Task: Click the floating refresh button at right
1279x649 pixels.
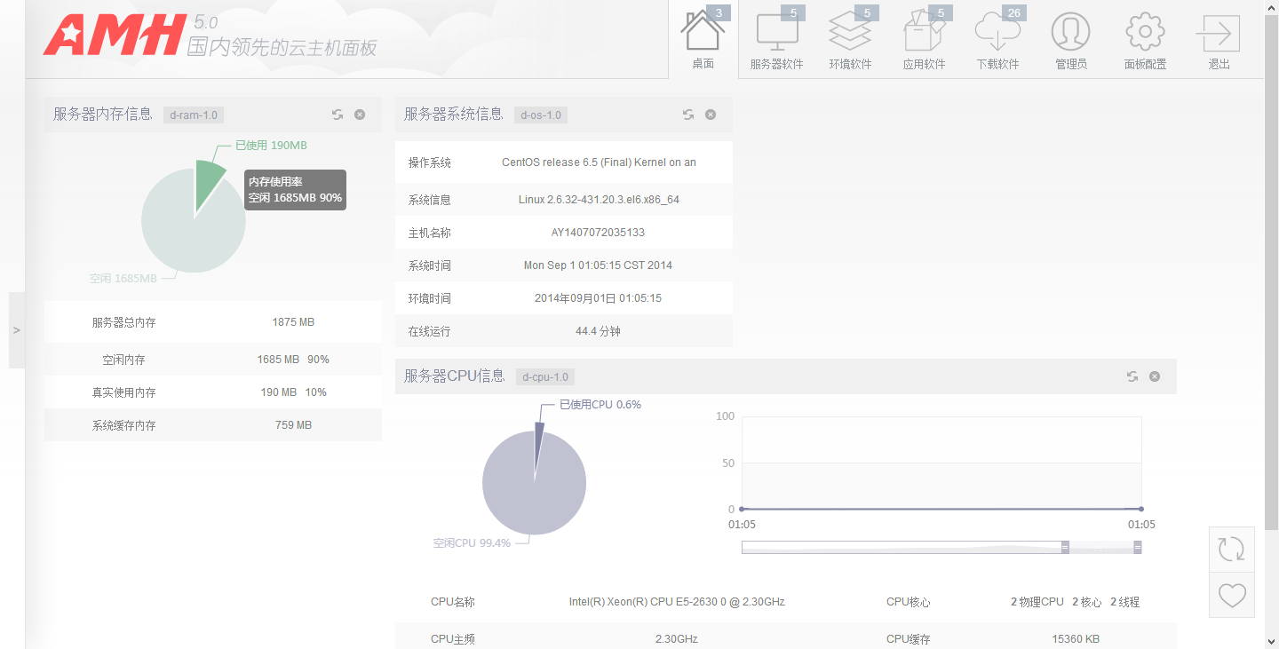Action: click(x=1231, y=549)
